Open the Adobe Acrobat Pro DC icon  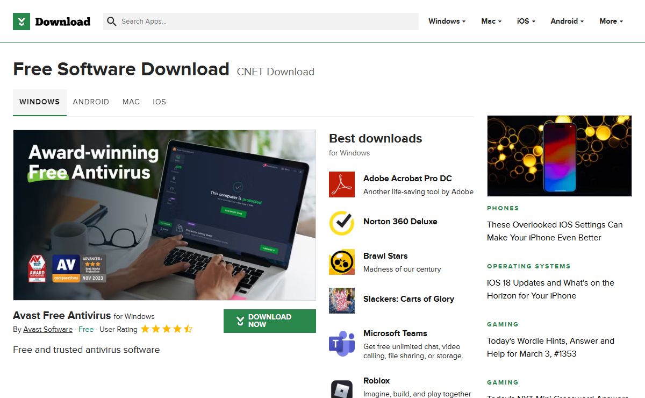(x=342, y=184)
